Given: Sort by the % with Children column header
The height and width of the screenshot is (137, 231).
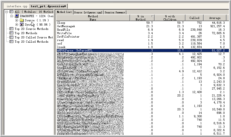Looking at the screenshot, I should click(170, 18).
